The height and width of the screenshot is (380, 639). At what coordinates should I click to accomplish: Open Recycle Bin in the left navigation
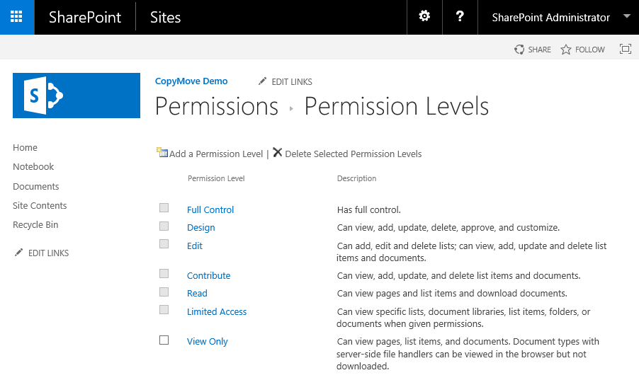[35, 225]
